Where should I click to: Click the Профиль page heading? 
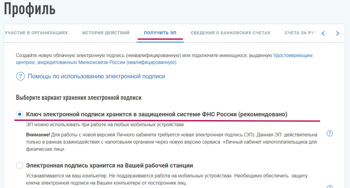[30, 9]
